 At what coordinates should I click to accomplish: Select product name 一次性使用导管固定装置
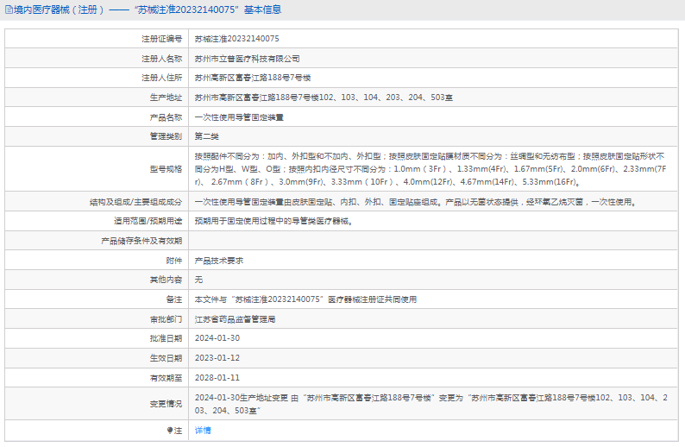coord(239,117)
